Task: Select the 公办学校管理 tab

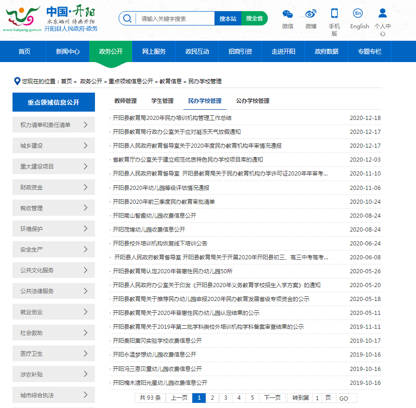Action: pos(252,101)
